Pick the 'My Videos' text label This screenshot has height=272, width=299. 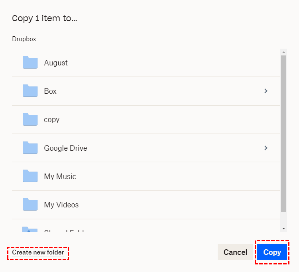click(61, 205)
